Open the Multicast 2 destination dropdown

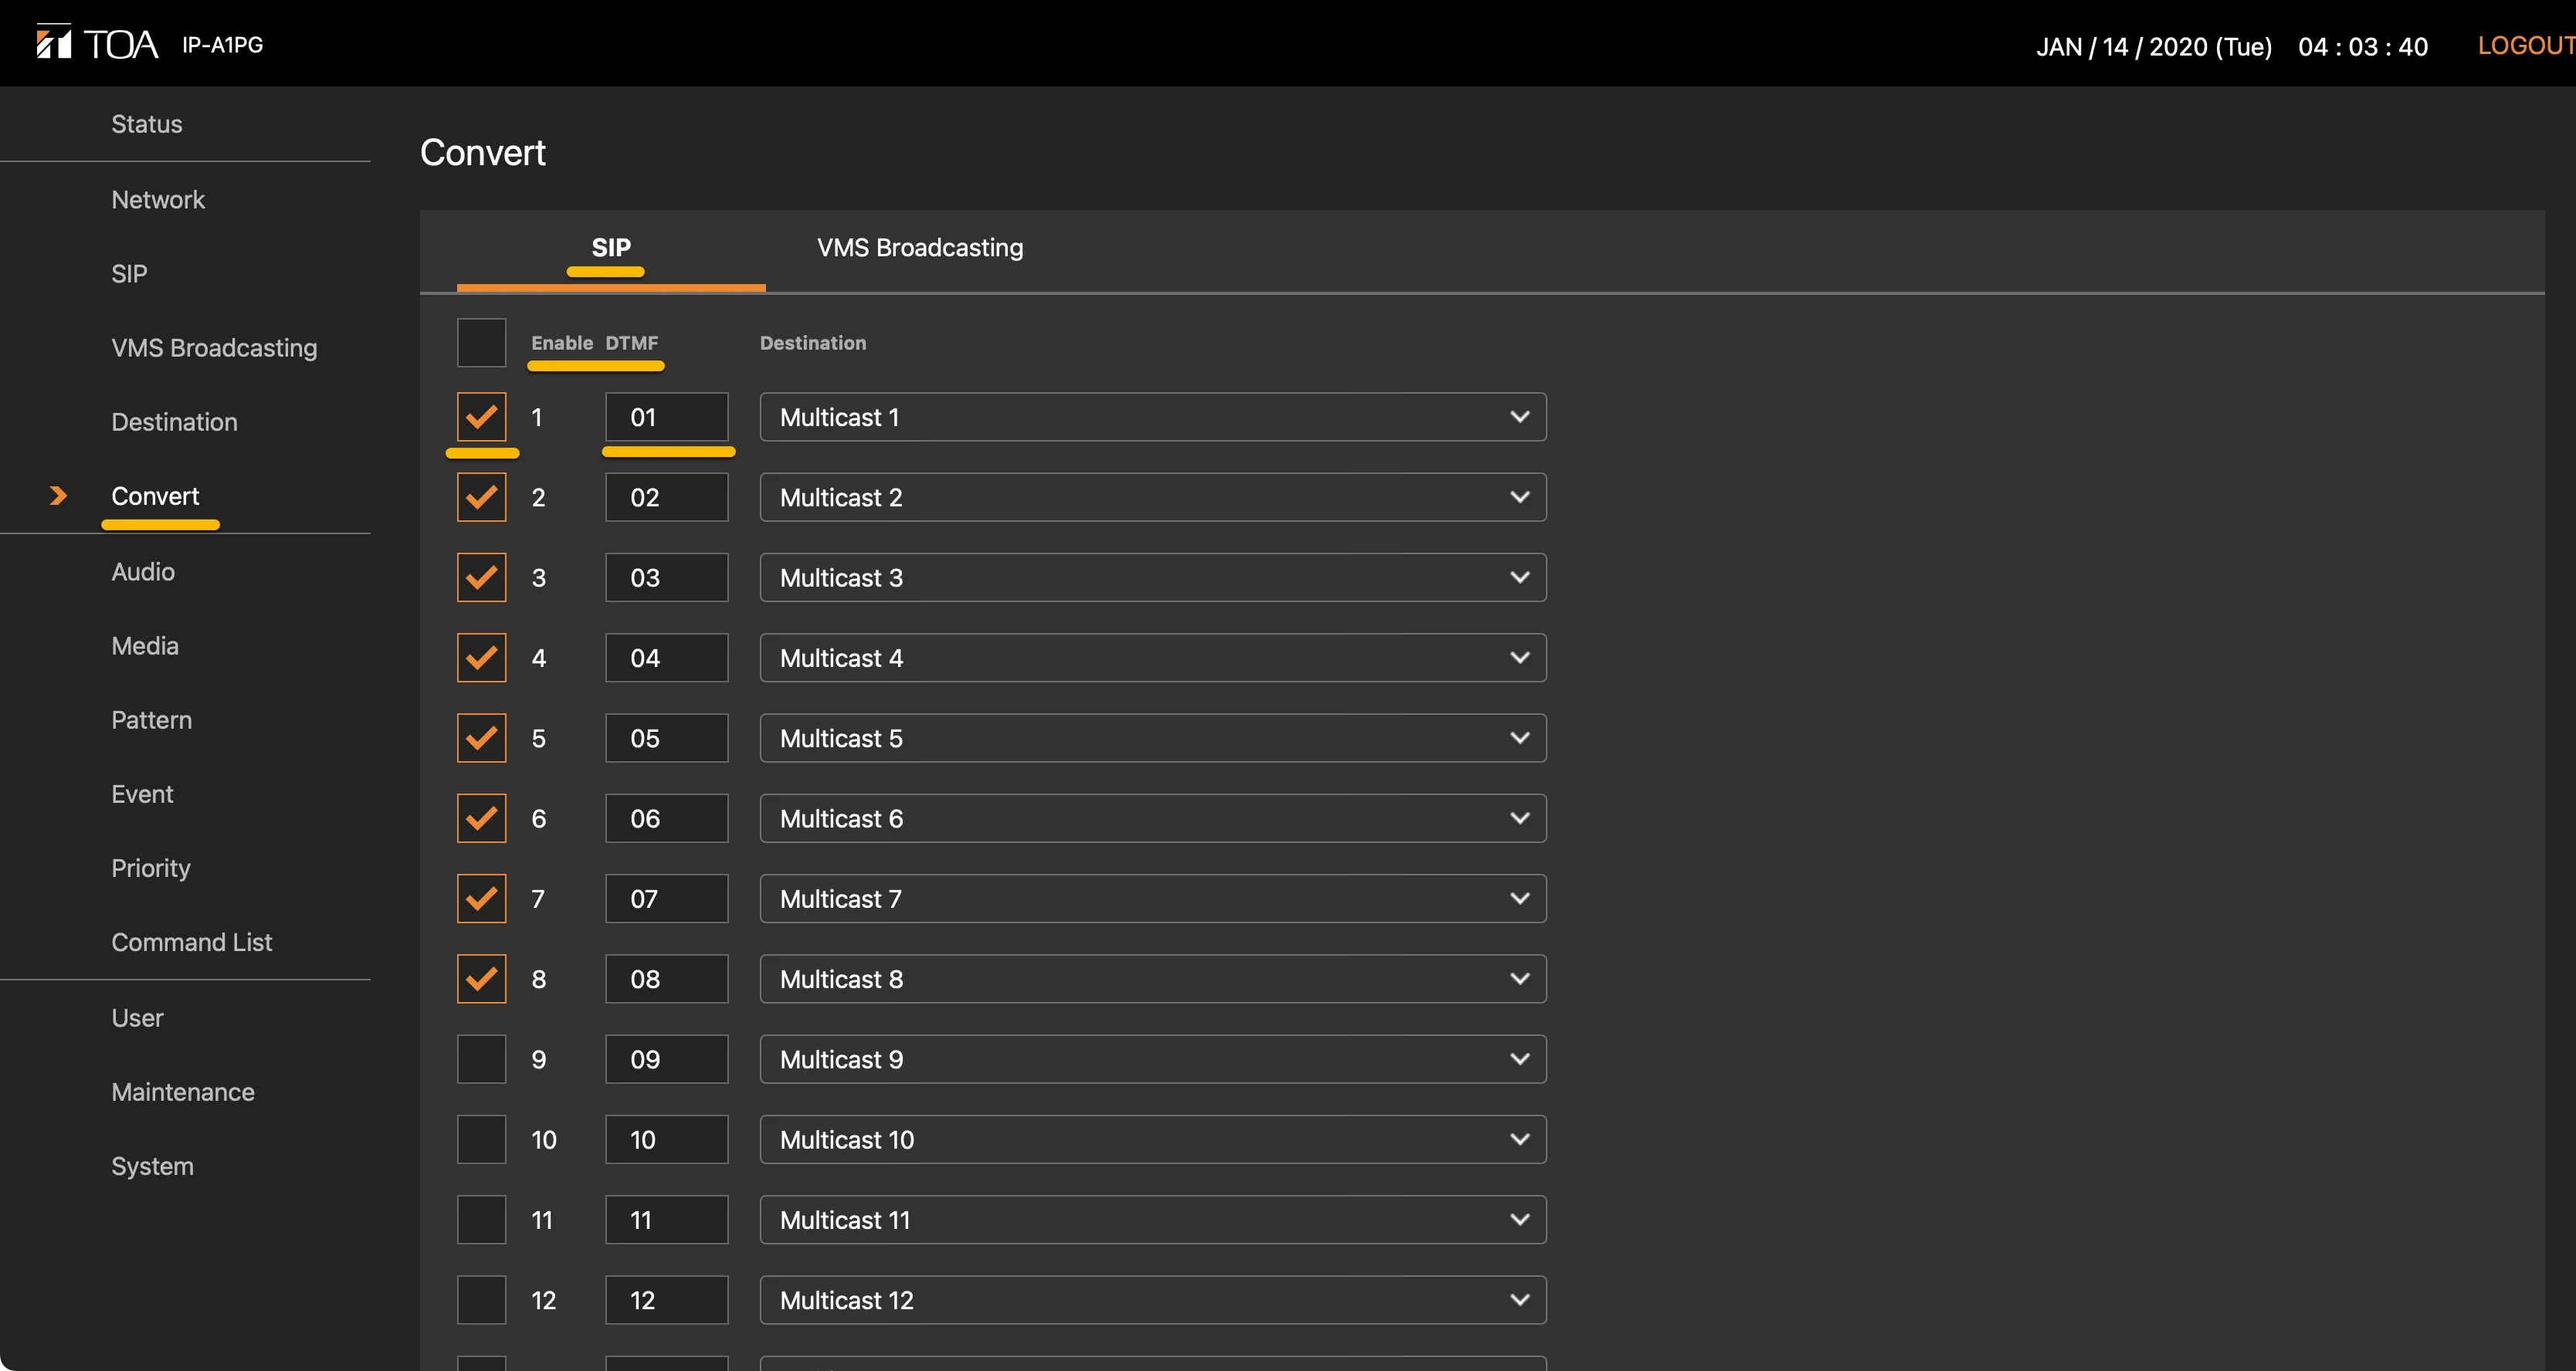[1153, 497]
